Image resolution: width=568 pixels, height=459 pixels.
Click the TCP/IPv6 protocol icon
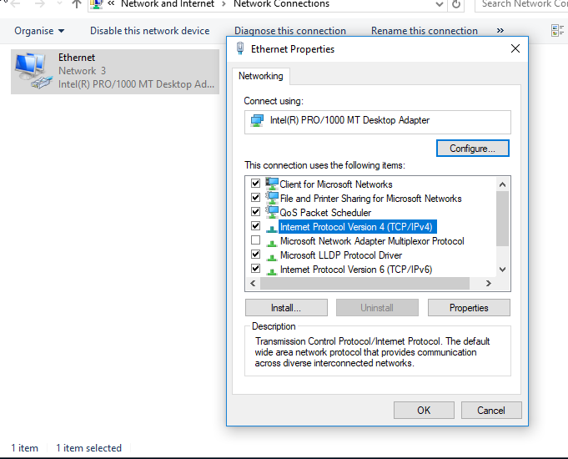pos(272,271)
